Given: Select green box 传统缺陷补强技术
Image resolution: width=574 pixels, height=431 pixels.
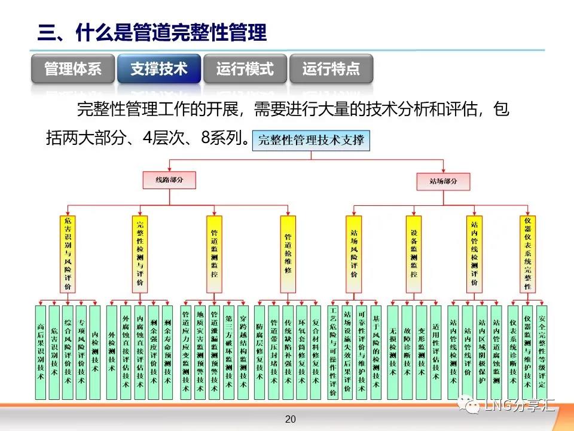Looking at the screenshot, I should coord(288,353).
